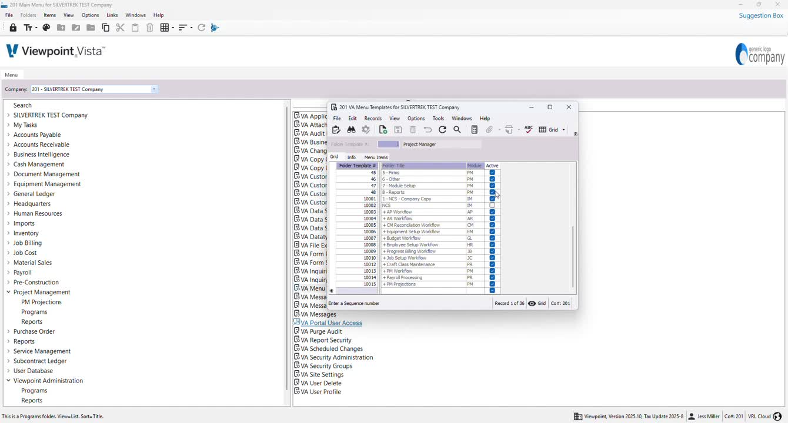Open Tools menu in VA Menu Templates
Image resolution: width=788 pixels, height=423 pixels.
pyautogui.click(x=438, y=119)
